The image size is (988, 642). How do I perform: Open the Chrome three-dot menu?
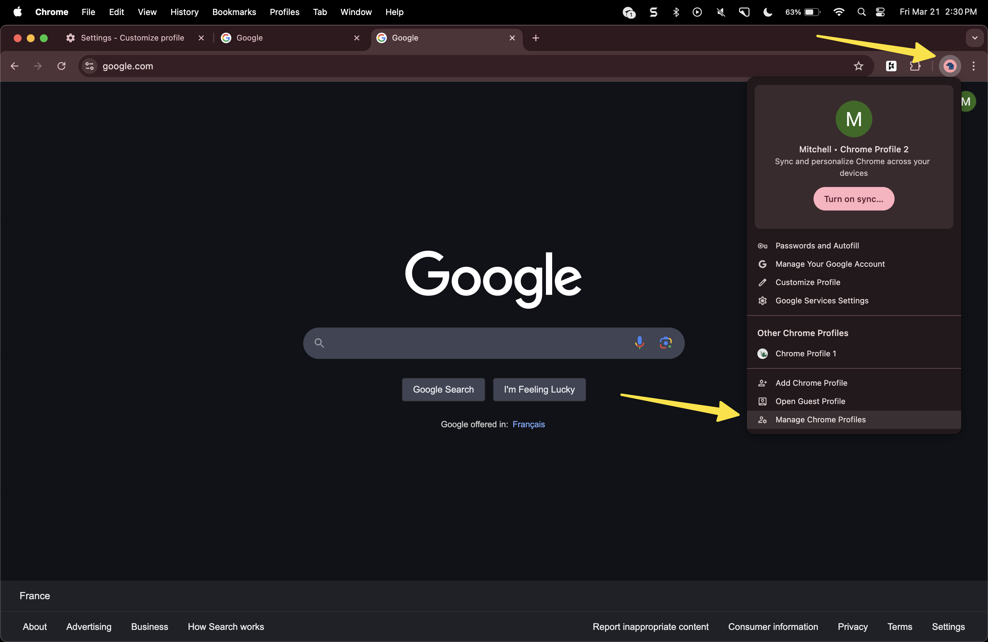[974, 66]
